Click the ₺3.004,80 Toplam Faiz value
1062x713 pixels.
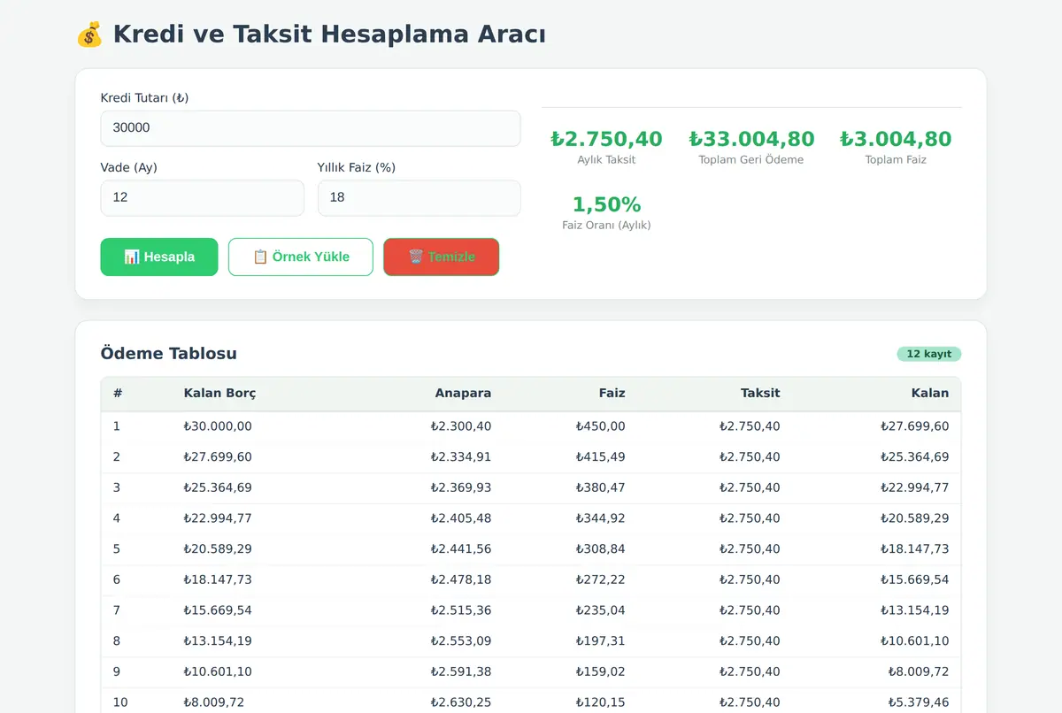pos(896,139)
